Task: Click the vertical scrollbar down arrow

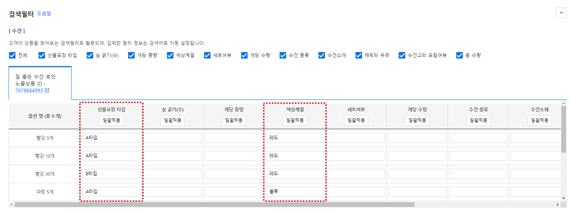Action: pyautogui.click(x=563, y=198)
